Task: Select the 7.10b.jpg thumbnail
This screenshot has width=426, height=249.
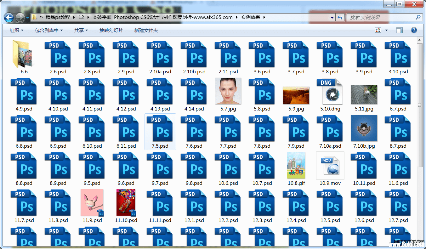Action: point(364,128)
